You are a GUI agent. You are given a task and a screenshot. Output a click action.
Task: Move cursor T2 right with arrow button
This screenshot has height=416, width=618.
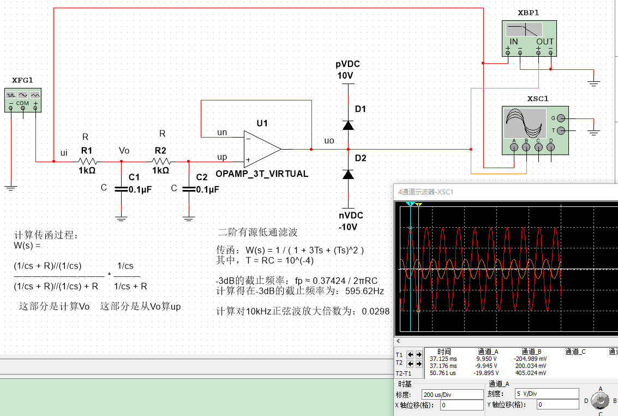[418, 364]
